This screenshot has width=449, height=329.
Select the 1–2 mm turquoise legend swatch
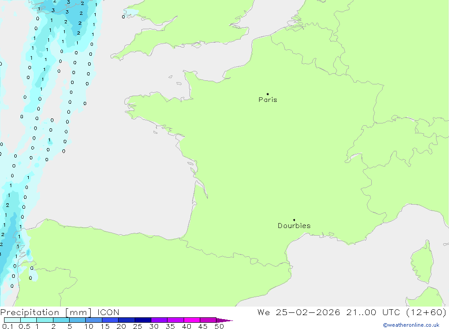(x=44, y=320)
